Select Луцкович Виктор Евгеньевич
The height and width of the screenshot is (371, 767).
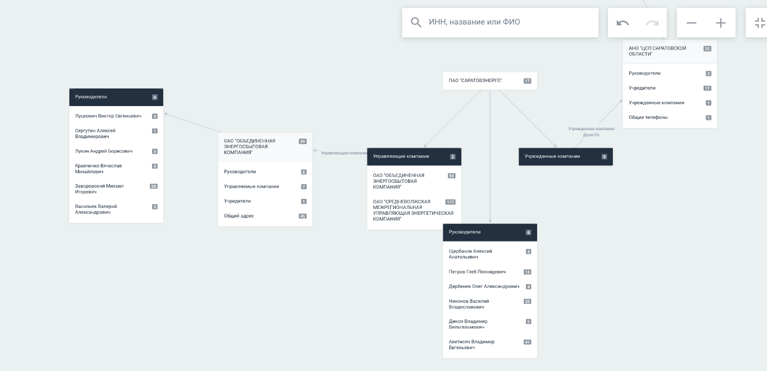coord(116,116)
